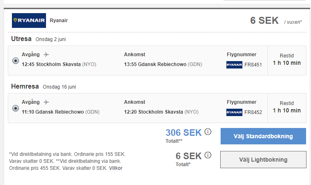Click the 306 SEK total price
311x185 pixels.
pyautogui.click(x=184, y=132)
